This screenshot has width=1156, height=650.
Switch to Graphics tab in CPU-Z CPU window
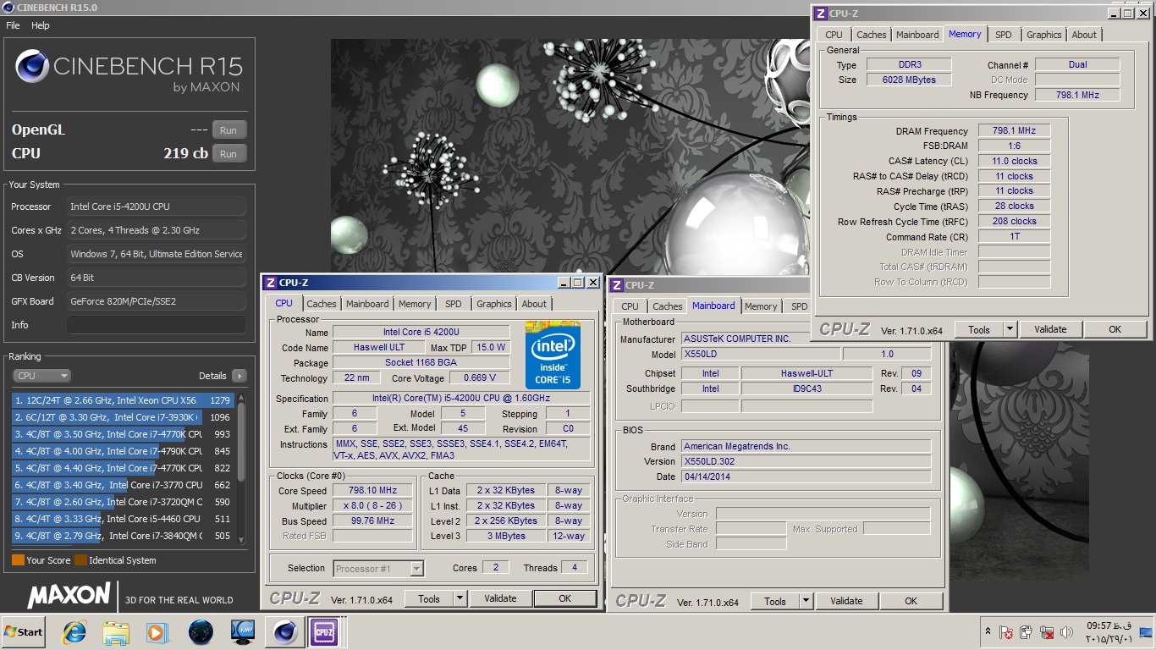click(x=494, y=304)
